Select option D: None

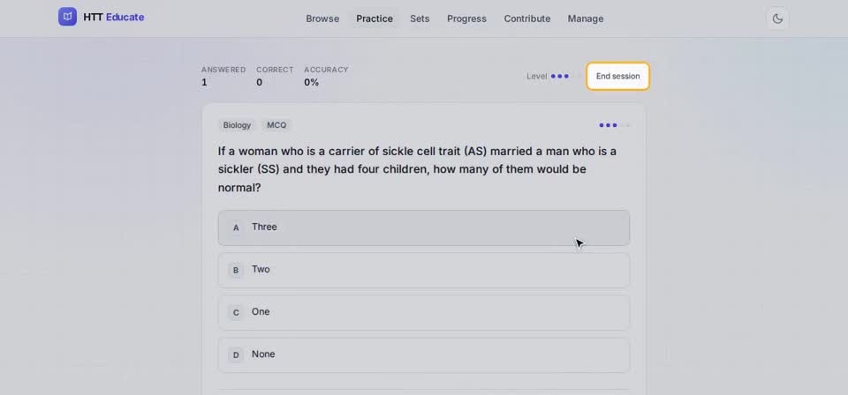[423, 355]
